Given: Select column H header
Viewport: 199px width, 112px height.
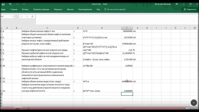Looking at the screenshot, I should coord(147,28).
